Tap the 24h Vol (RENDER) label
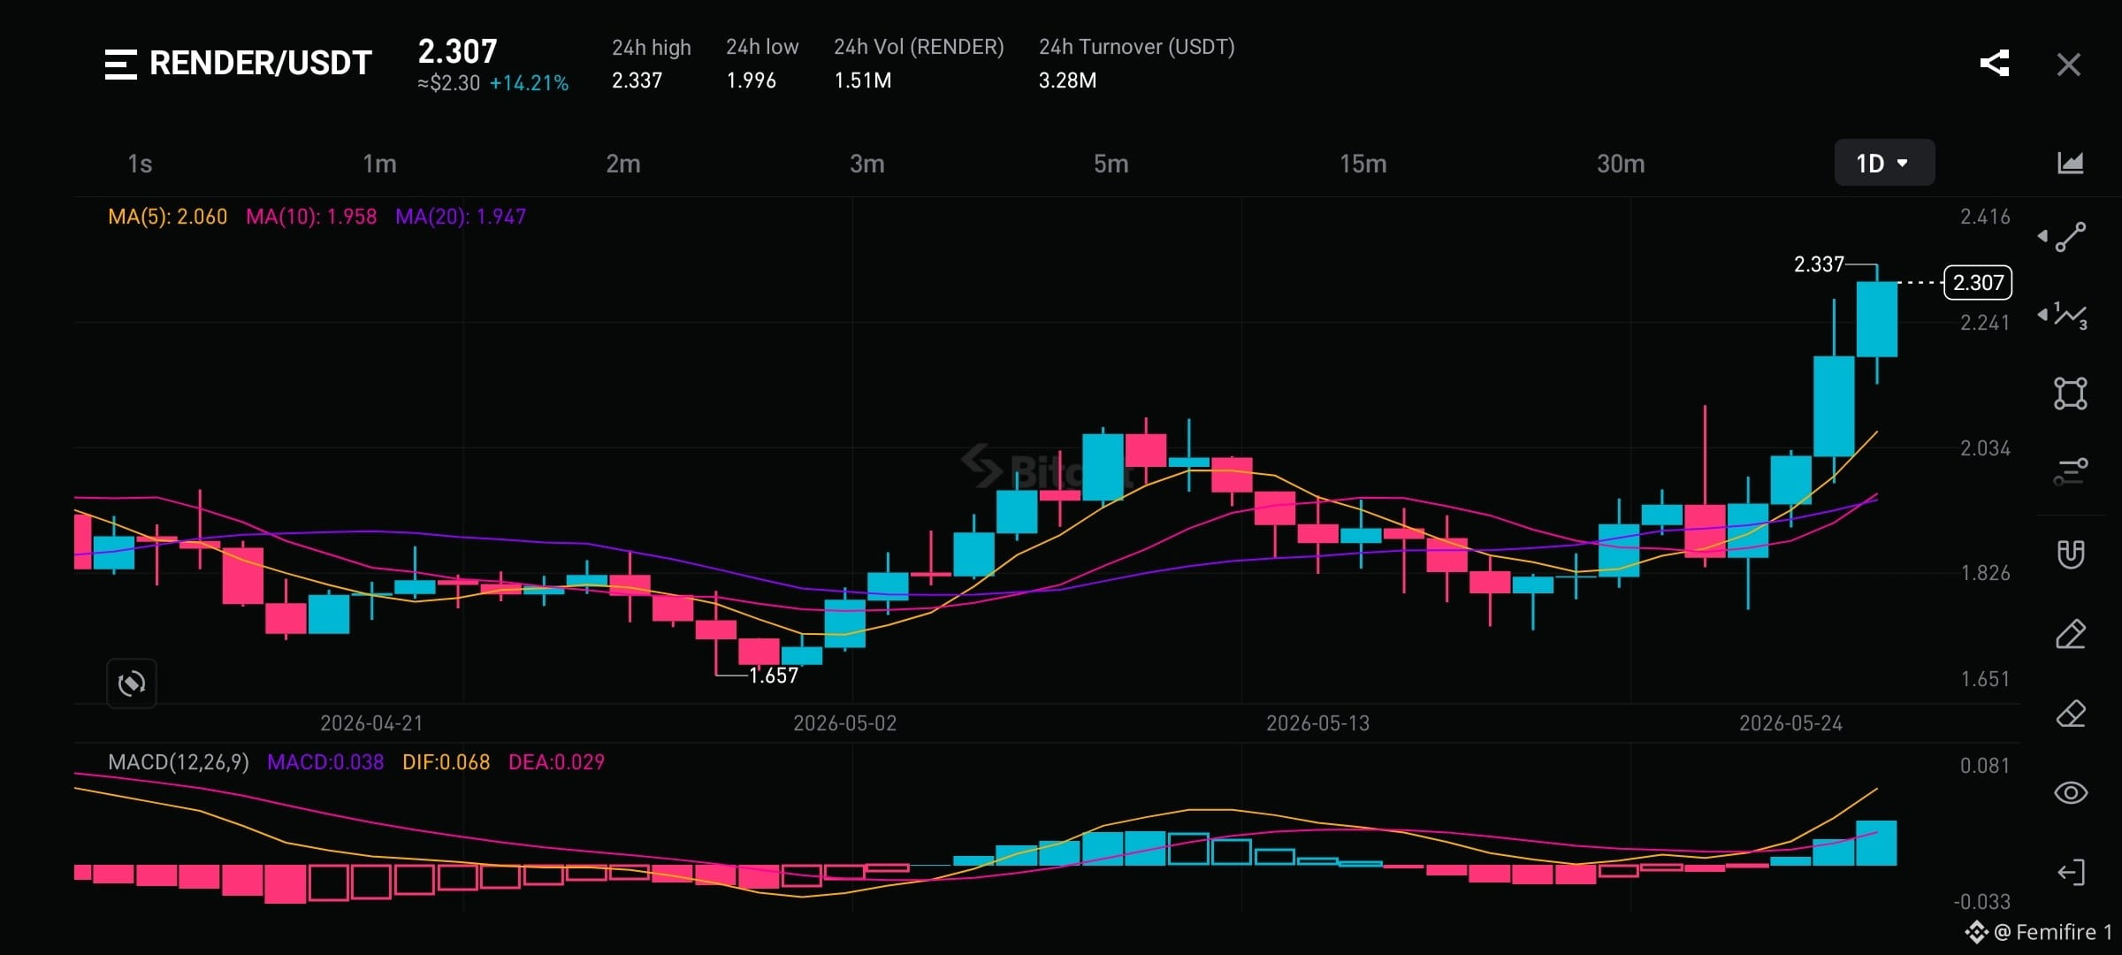This screenshot has width=2122, height=955. [x=919, y=47]
